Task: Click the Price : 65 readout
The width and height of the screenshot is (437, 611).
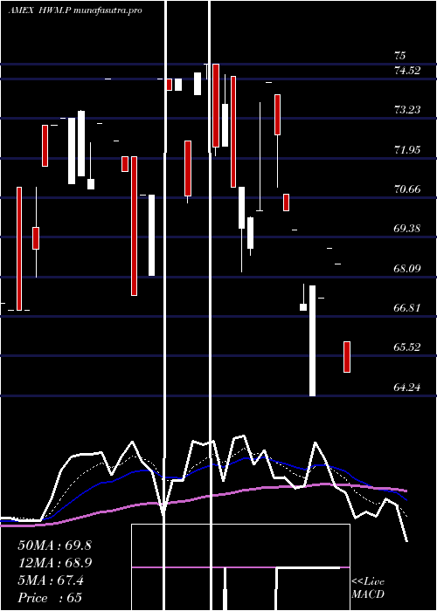Action: 50,597
